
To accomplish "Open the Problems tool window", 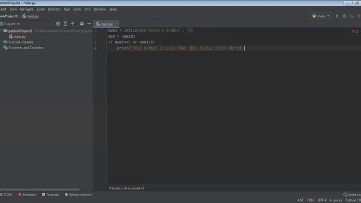I will click(27, 195).
